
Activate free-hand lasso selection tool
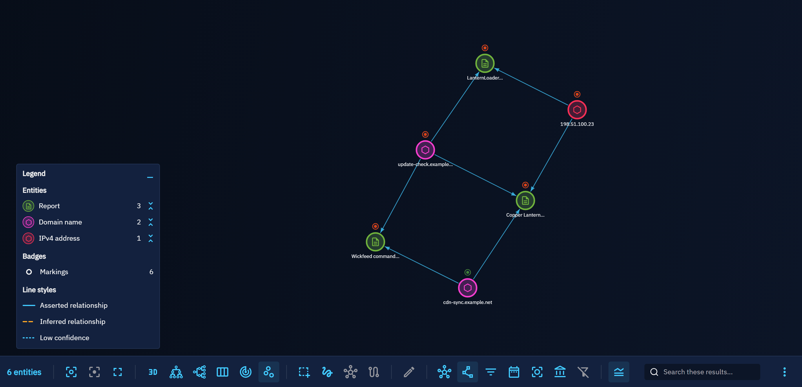click(x=327, y=372)
